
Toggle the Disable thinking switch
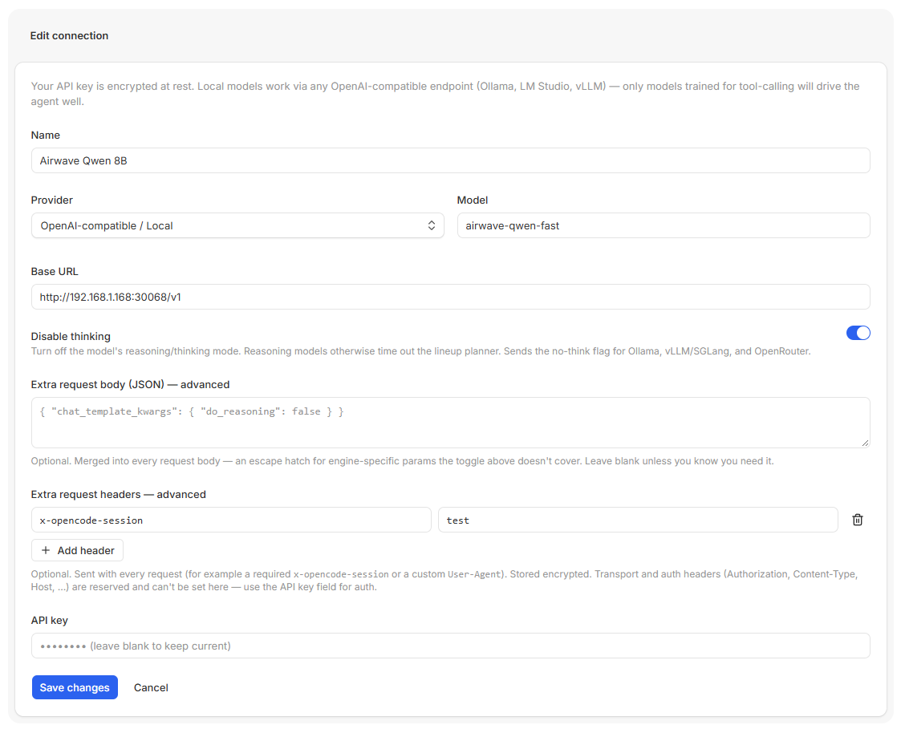[x=858, y=333]
